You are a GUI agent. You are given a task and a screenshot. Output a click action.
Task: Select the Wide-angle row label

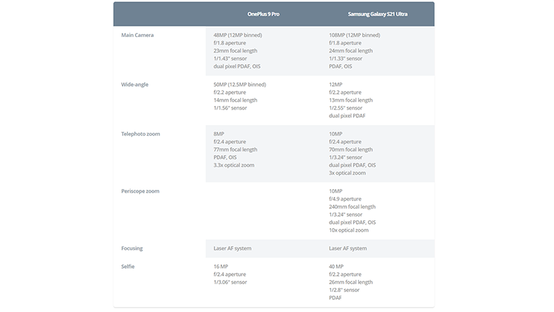(x=135, y=85)
